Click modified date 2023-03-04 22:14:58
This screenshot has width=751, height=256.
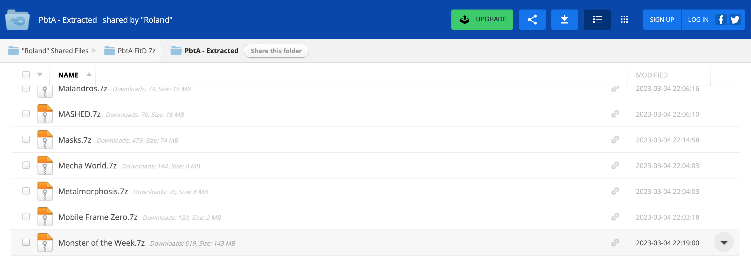coord(667,140)
